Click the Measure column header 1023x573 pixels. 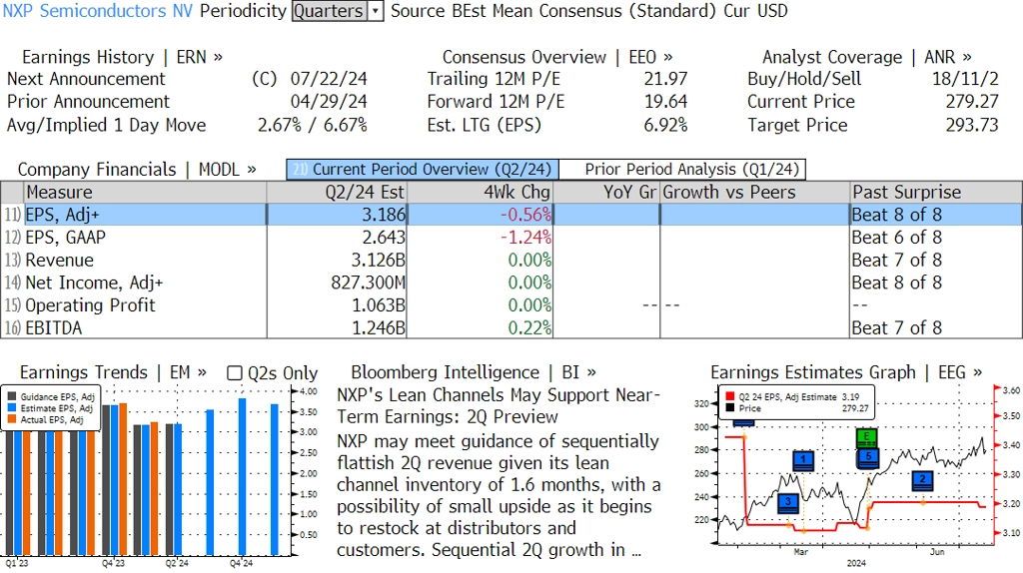coord(145,193)
